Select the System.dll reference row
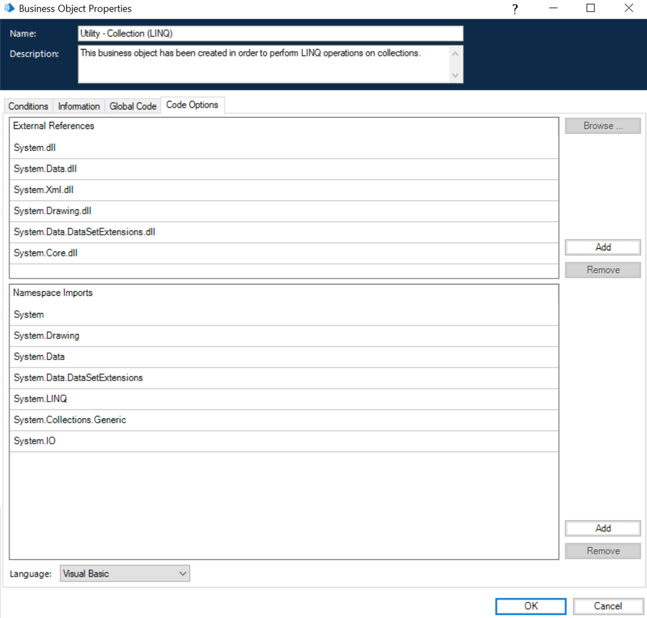This screenshot has width=647, height=618. [284, 148]
